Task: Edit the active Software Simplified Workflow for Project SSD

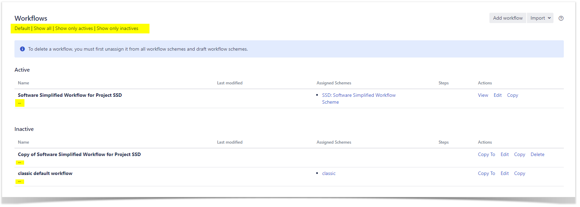Action: 498,95
